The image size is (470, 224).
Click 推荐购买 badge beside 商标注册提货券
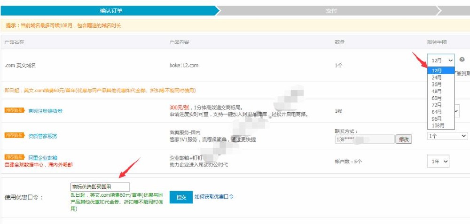click(14, 111)
